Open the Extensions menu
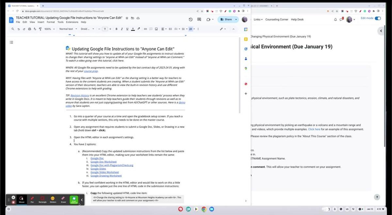Screen dimensions: 392x215 pos(72,22)
